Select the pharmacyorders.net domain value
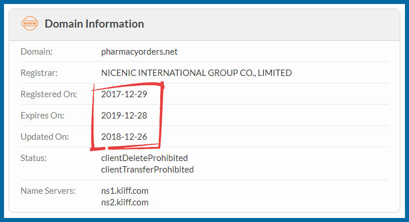This screenshot has height=222, width=409. pos(139,52)
